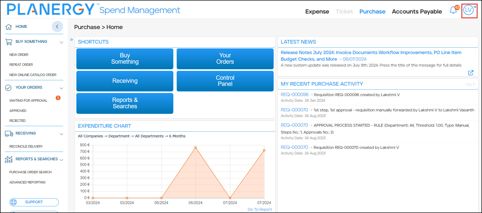482x213 pixels.
Task: Click the Go To Report link
Action: pyautogui.click(x=260, y=209)
